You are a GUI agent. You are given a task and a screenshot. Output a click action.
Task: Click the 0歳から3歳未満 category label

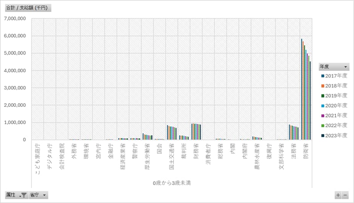172,183
